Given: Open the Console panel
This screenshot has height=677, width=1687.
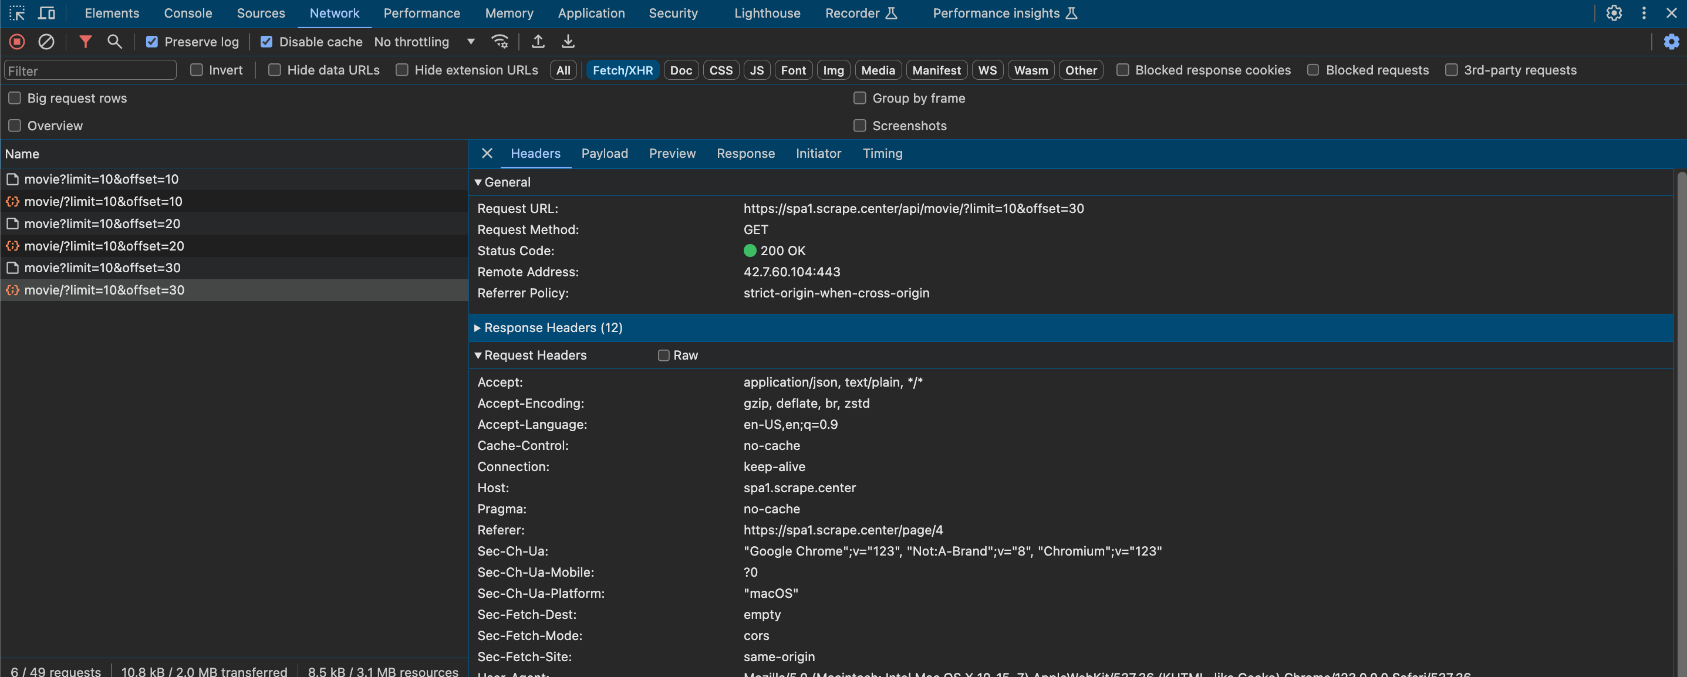Looking at the screenshot, I should coord(188,13).
